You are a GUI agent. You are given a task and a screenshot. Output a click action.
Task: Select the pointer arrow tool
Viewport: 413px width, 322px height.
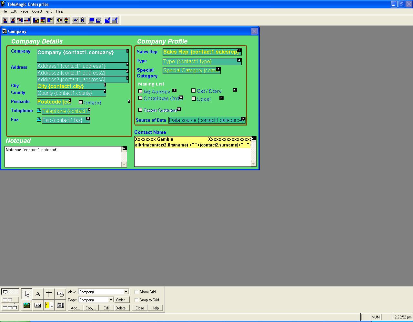pyautogui.click(x=27, y=294)
